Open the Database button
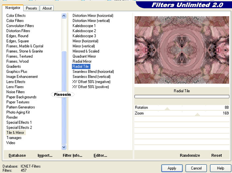 point(17,155)
